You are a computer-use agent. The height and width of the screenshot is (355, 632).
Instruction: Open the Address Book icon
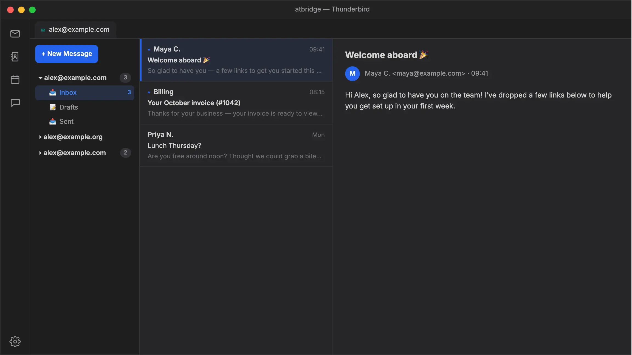coord(15,57)
